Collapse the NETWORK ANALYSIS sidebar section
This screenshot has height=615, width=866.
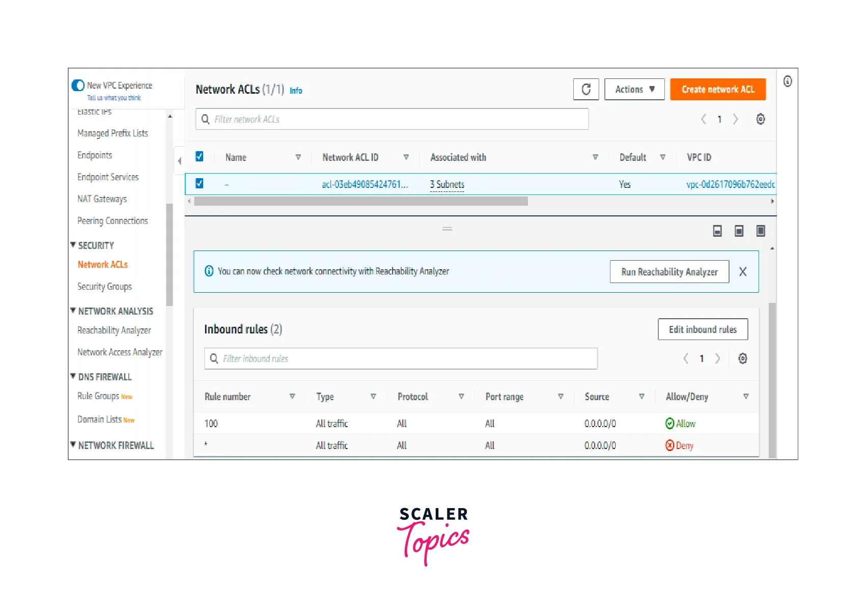point(73,311)
